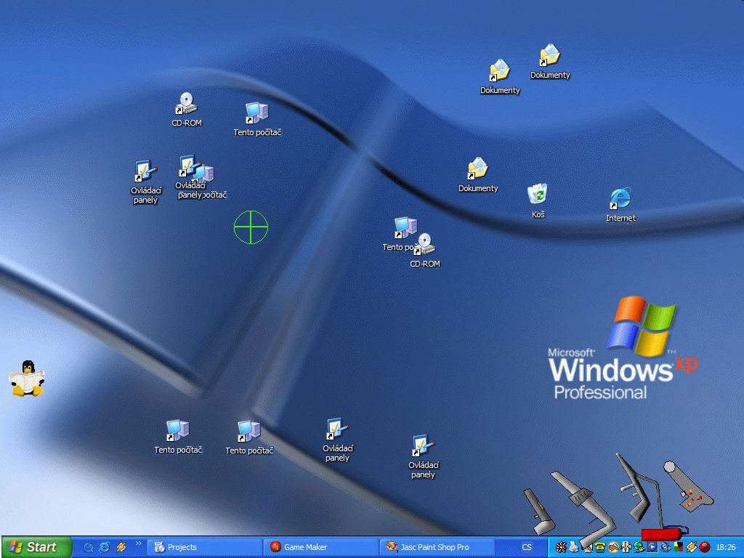Click the penguin reading a newspaper
Screen dimensions: 744x558
pos(27,379)
